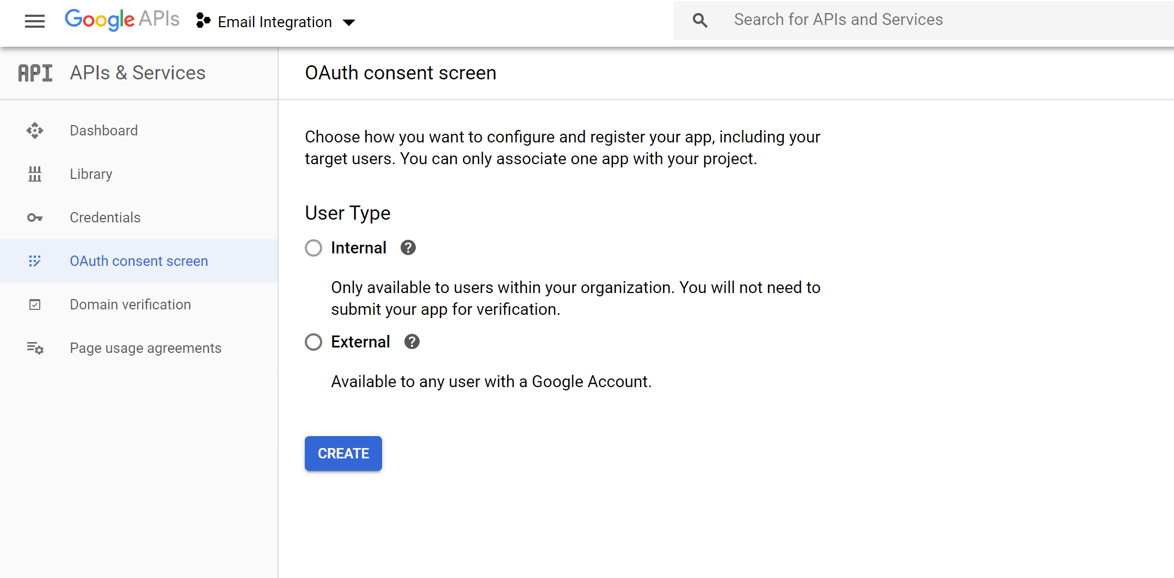This screenshot has width=1174, height=578.
Task: Select the Internal user type radio button
Action: point(314,248)
